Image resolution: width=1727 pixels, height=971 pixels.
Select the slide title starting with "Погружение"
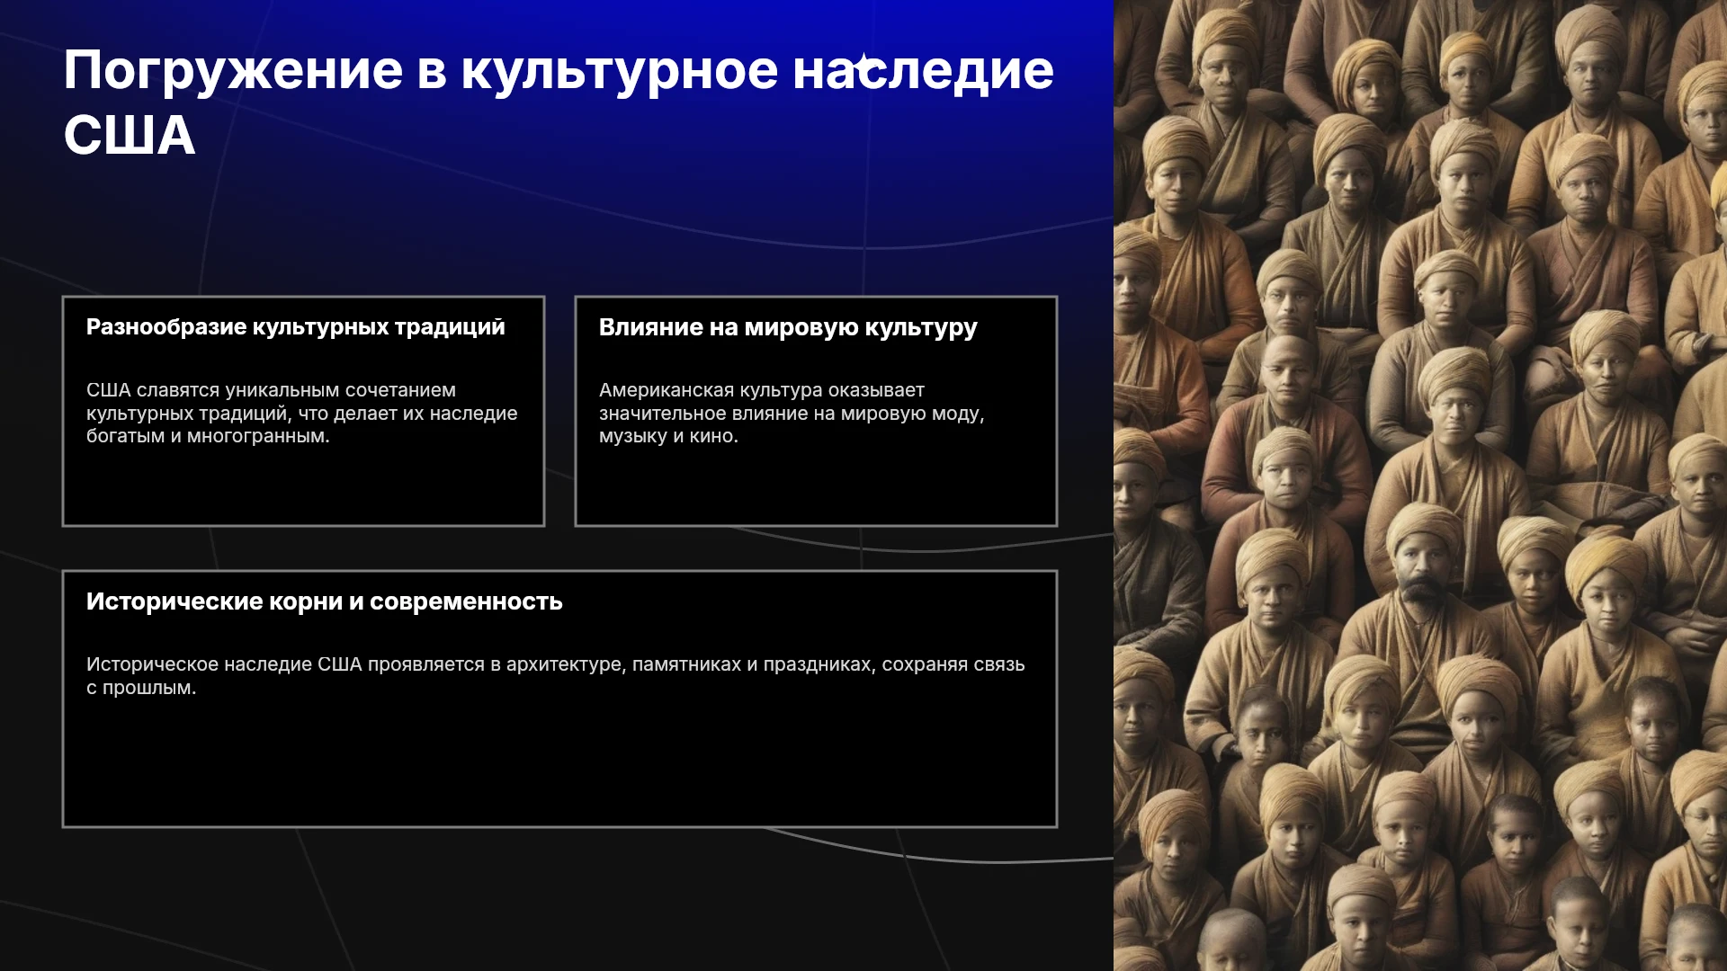coord(559,102)
